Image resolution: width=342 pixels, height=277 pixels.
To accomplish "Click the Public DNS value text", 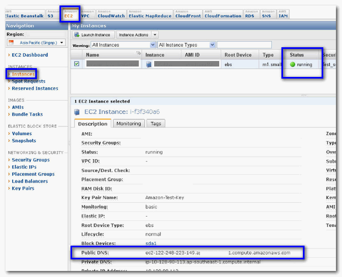I will coord(218,253).
